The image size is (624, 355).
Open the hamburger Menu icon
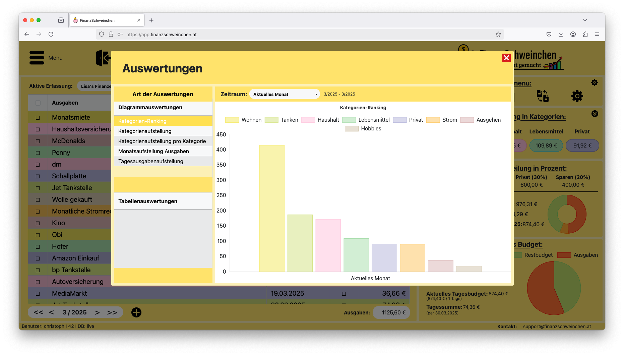coord(37,58)
